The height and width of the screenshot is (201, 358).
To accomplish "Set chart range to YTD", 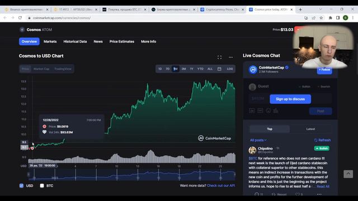I will click(200, 69).
